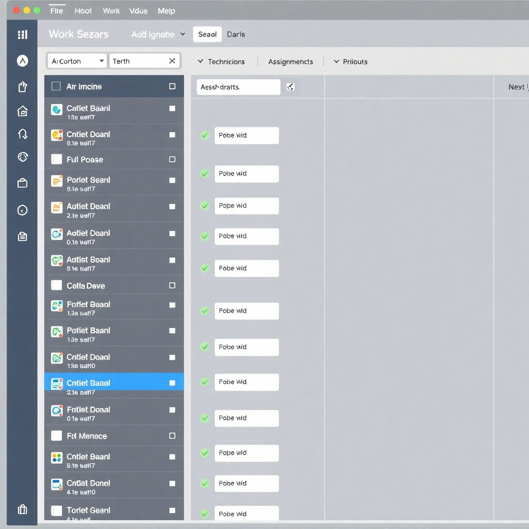Viewport: 529px width, 529px height.
Task: Open the clipboard sidebar icon
Action: 22,237
